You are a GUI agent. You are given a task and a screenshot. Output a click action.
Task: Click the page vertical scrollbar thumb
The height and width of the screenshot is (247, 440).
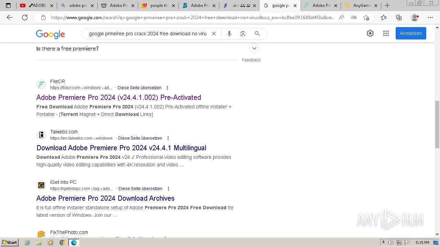(437, 125)
